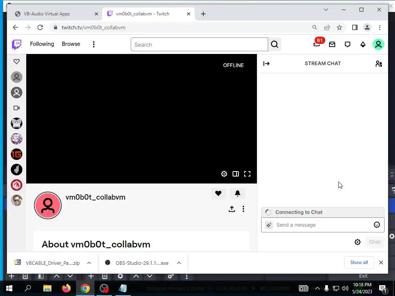Click the Bits sparkle icon in chat box

pos(269,225)
